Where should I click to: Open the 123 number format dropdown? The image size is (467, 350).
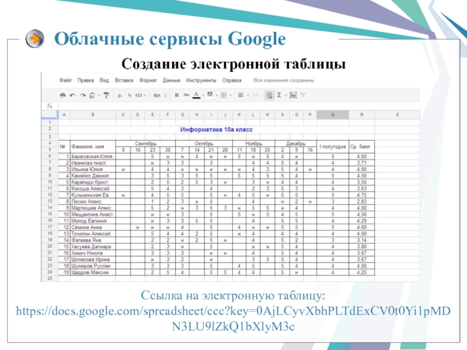(x=141, y=96)
